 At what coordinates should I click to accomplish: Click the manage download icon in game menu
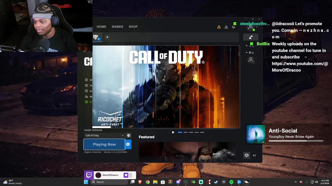87,96
